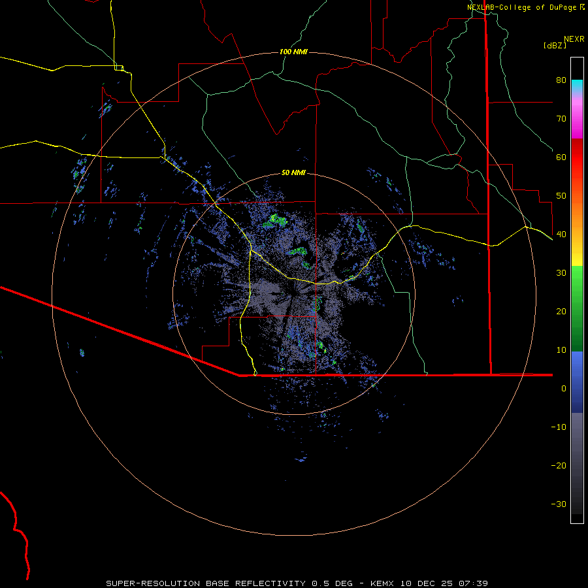Click the NEXR label above the color scale

574,39
